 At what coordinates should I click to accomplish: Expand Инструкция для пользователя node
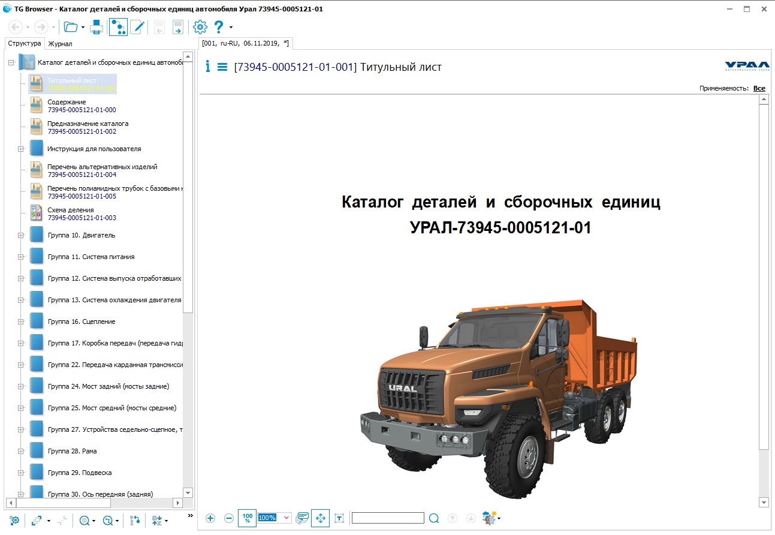[20, 149]
